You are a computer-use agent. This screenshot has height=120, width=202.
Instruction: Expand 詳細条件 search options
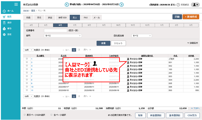click(193, 43)
